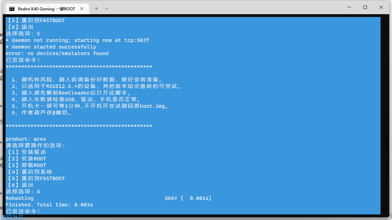This screenshot has height=220, width=392.
Task: Minimize the terminal window
Action: [x=349, y=7]
